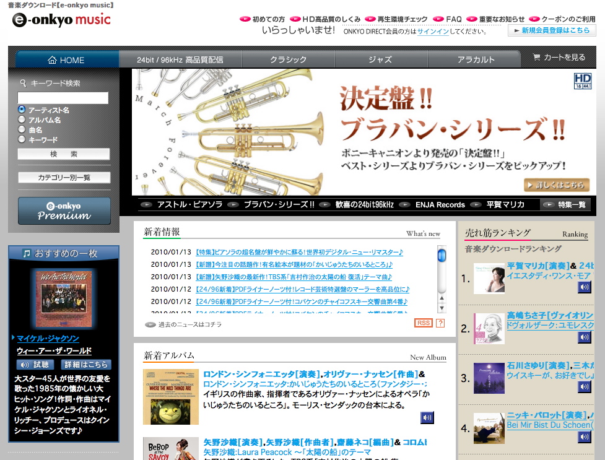This screenshot has width=605, height=460.
Task: Click the e-onkyo music logo
Action: (x=61, y=20)
